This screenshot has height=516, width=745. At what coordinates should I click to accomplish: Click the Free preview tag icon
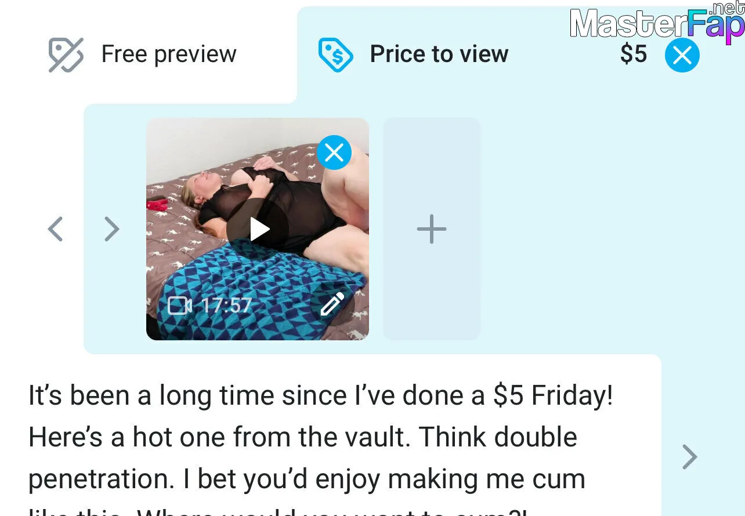click(x=66, y=54)
